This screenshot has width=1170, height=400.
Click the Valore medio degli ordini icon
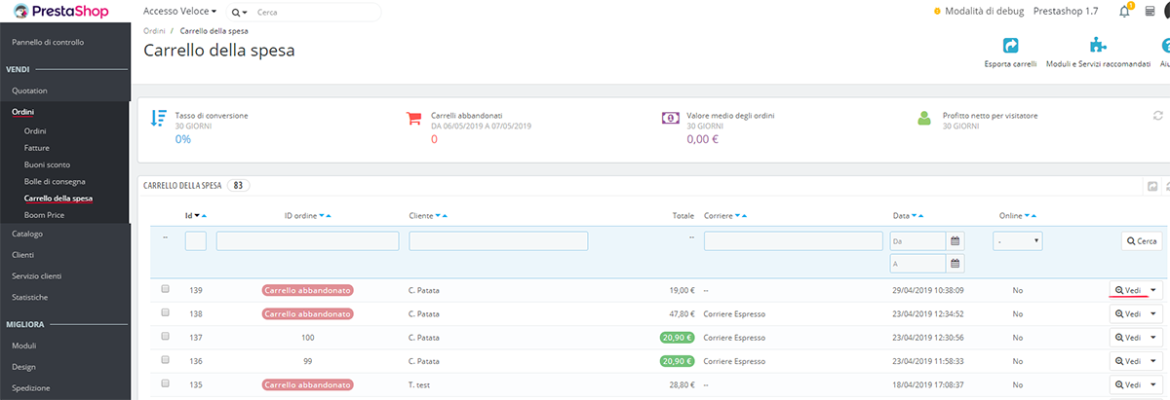[x=670, y=117]
